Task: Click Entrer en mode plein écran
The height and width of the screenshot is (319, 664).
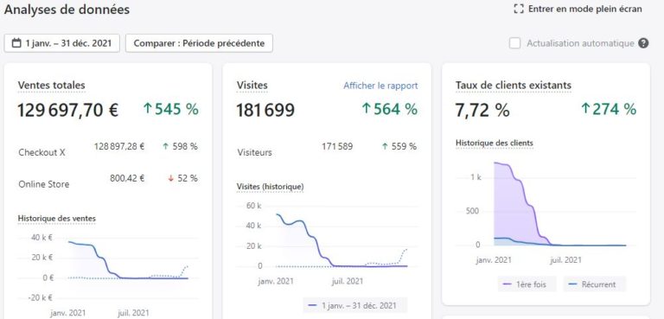Action: tap(584, 9)
